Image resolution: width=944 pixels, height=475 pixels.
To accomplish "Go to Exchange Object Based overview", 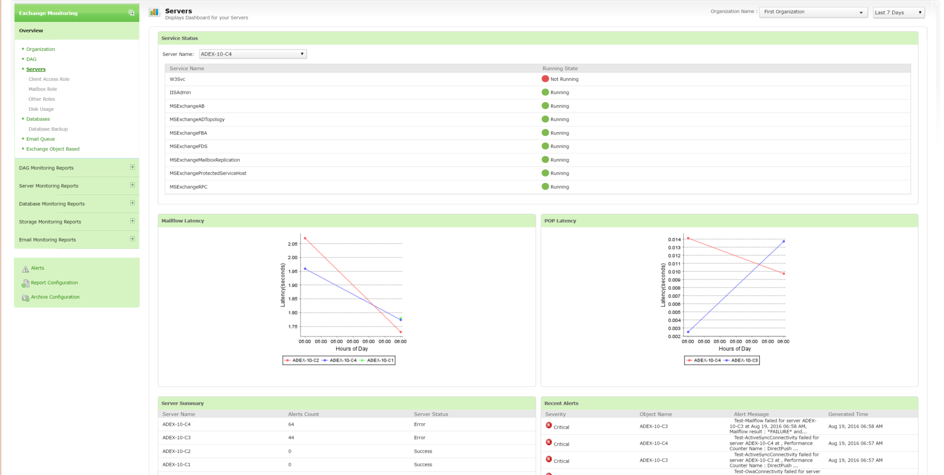I will click(x=53, y=149).
